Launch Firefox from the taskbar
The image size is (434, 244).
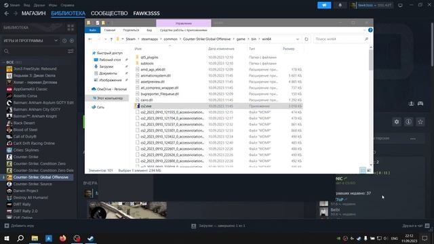(x=63, y=238)
